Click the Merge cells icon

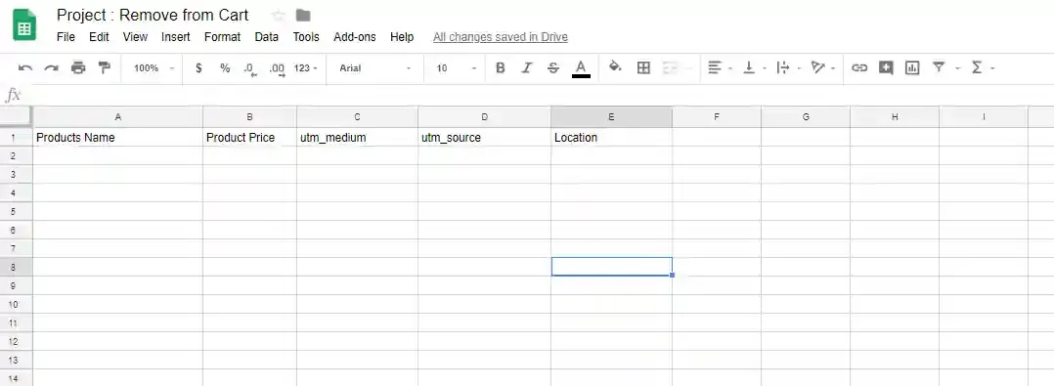tap(670, 67)
